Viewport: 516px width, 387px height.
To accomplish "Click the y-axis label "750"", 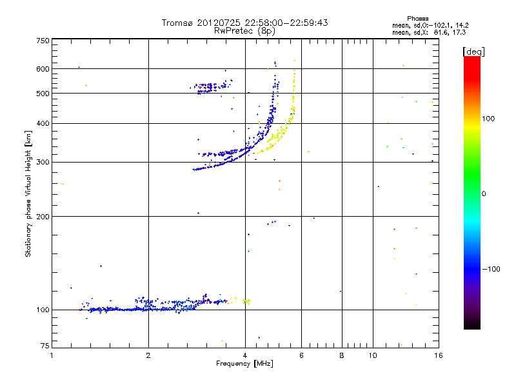I will (x=43, y=41).
